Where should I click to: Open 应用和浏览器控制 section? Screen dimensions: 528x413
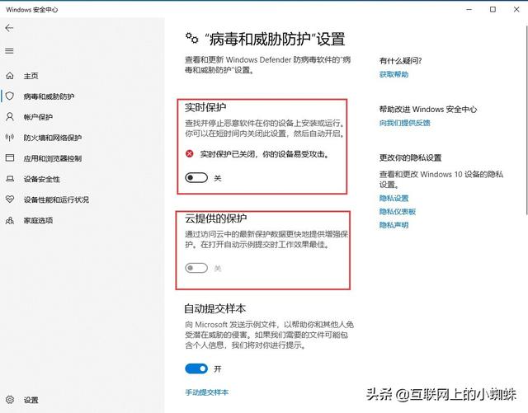coord(53,157)
